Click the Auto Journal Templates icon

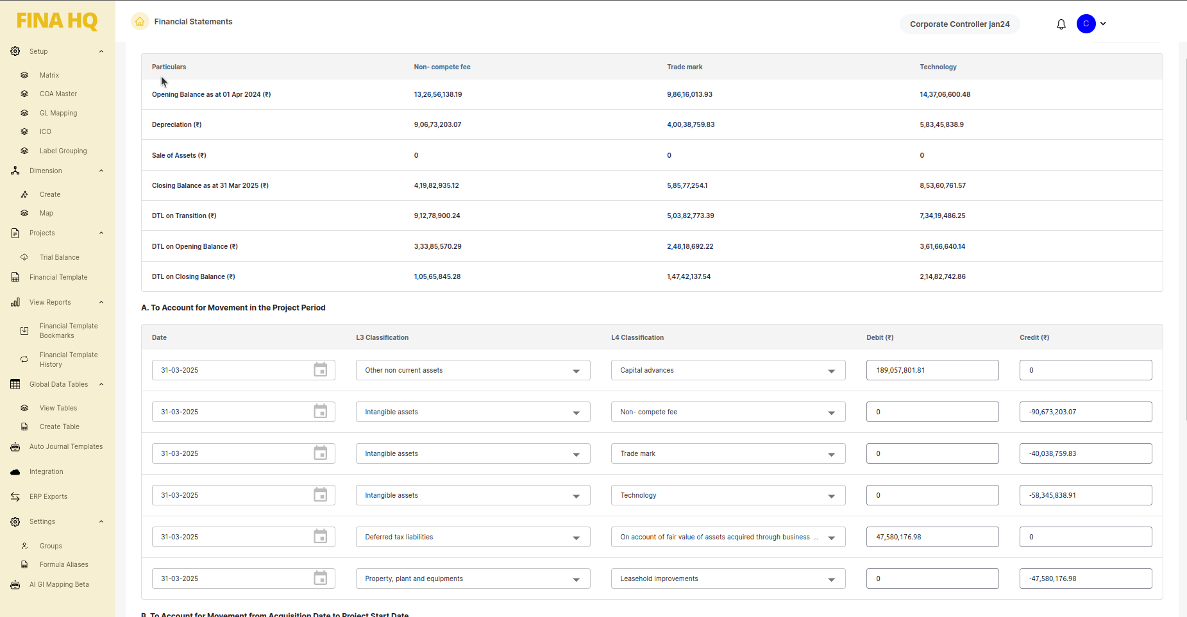click(15, 447)
